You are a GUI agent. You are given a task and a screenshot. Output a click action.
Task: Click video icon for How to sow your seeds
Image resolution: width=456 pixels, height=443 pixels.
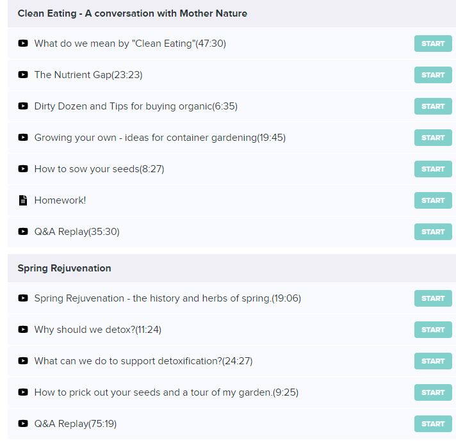pos(23,169)
